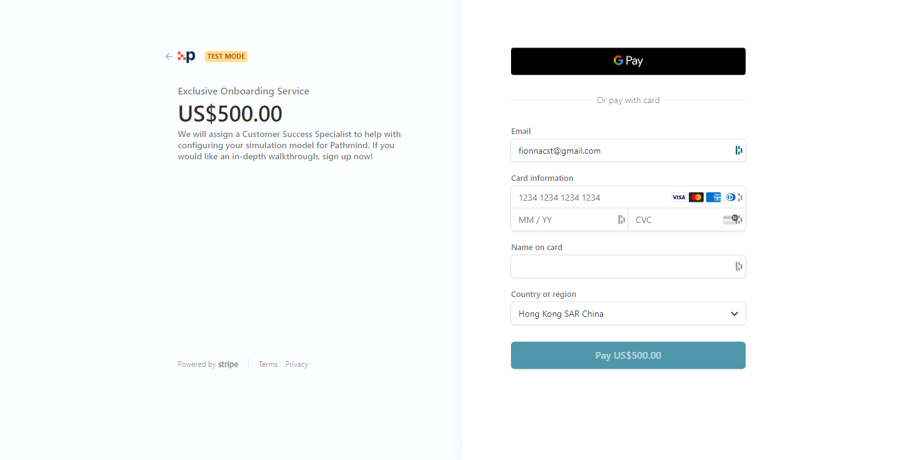The width and height of the screenshot is (924, 460).
Task: Click the Visa card brand icon
Action: tap(679, 198)
